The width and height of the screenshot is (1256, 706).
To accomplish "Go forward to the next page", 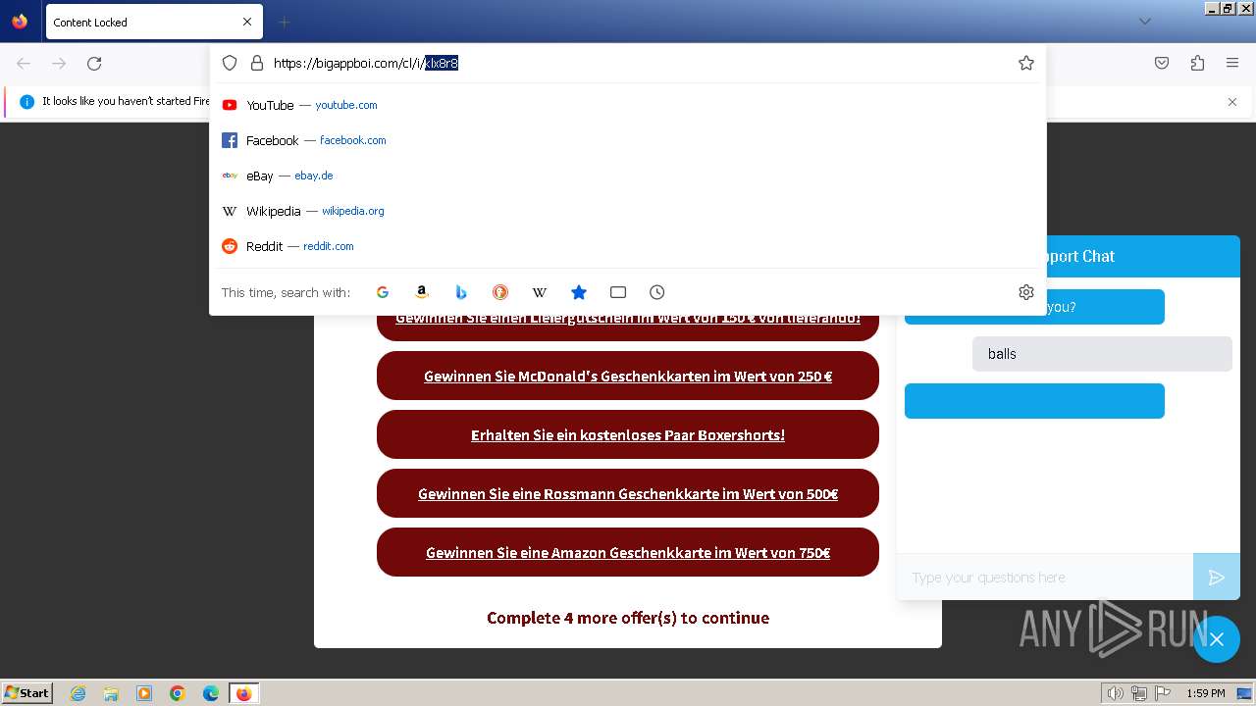I will click(59, 64).
